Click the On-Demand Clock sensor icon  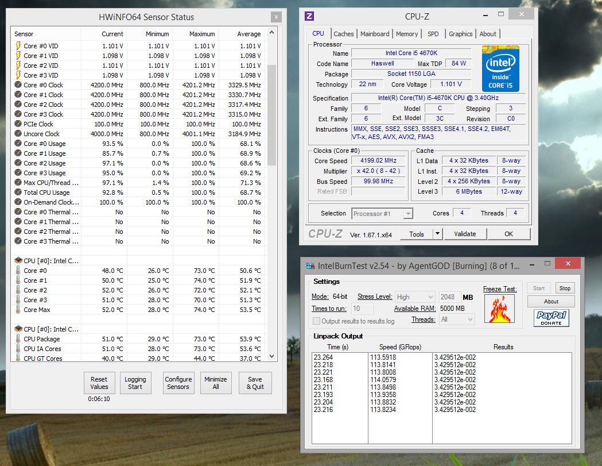coord(18,202)
